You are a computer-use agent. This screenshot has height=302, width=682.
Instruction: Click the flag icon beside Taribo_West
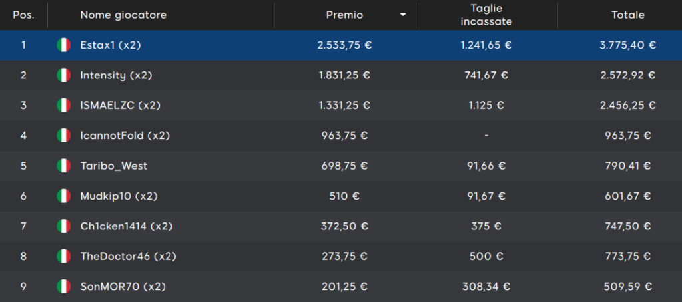click(63, 166)
